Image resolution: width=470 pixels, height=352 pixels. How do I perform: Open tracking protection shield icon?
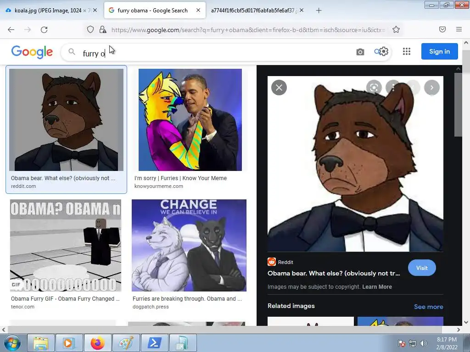click(x=90, y=30)
